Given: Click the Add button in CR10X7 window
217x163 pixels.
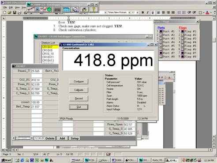Looking at the screenshot, I should (x=62, y=138).
